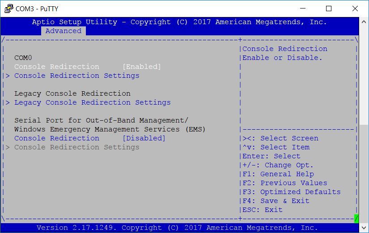Toggle COM0 Console Redirection Enabled value
Screen dimensions: 369x233
142,67
